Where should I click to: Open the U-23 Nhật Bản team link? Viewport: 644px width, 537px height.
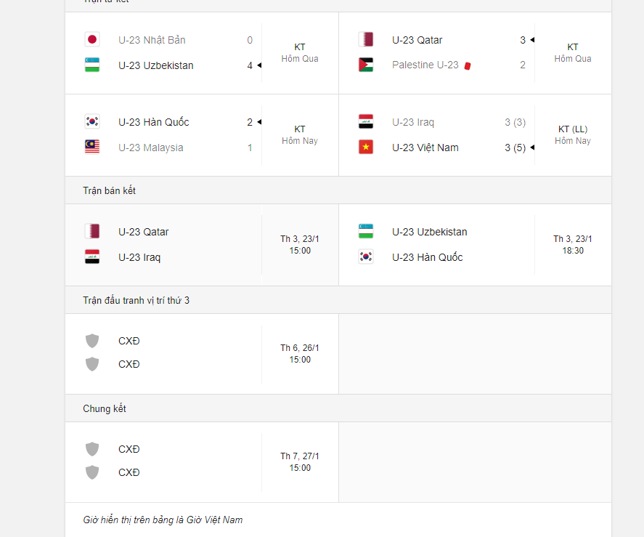coord(152,40)
